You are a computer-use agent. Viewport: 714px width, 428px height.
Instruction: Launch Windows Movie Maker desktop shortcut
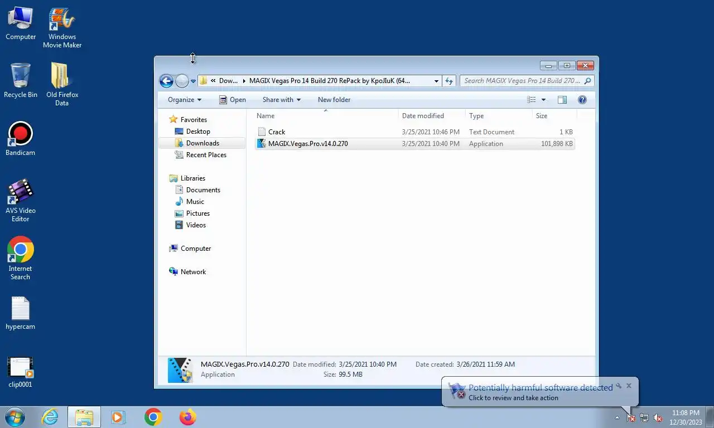click(x=62, y=28)
